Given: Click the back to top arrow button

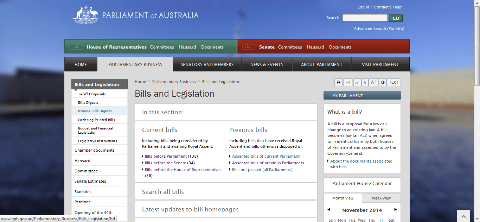Looking at the screenshot, I should click(x=463, y=216).
